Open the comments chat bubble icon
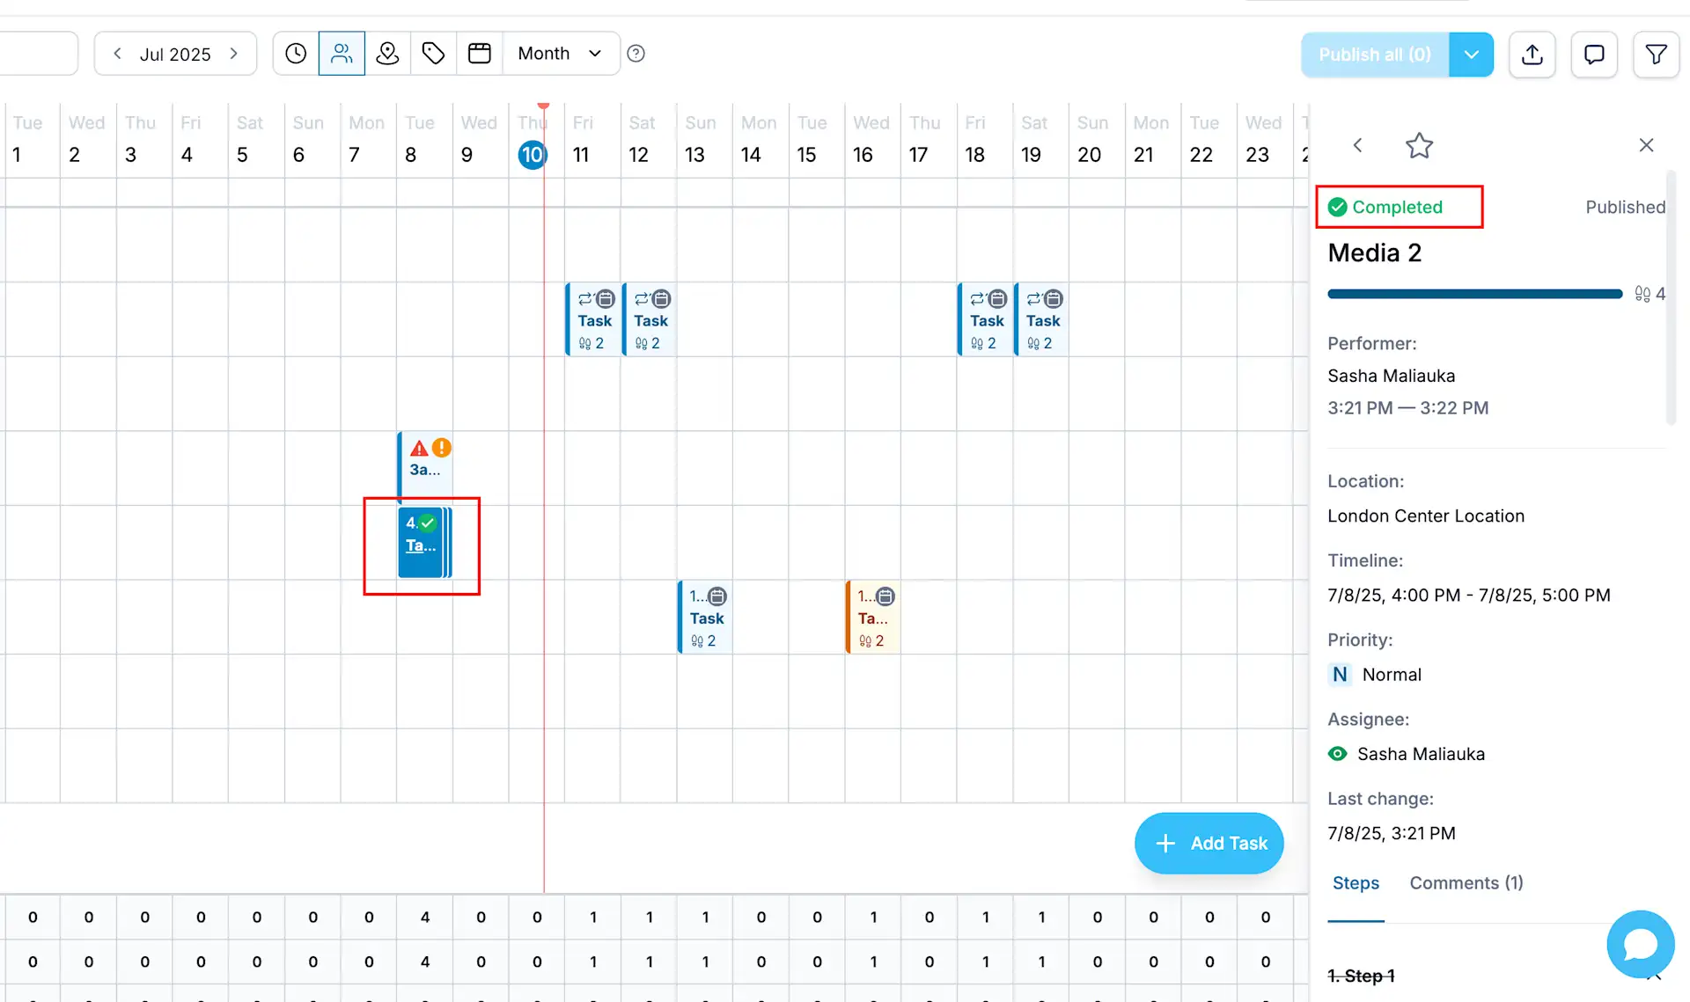Image resolution: width=1690 pixels, height=1002 pixels. [1594, 54]
